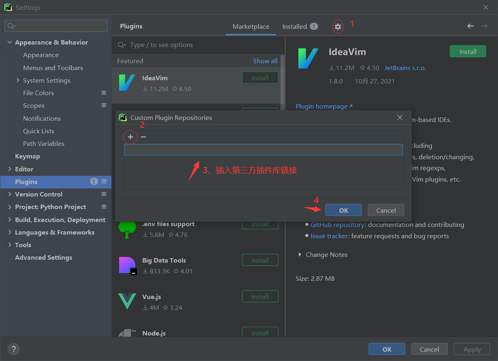Expand the Editor section

tap(10, 169)
